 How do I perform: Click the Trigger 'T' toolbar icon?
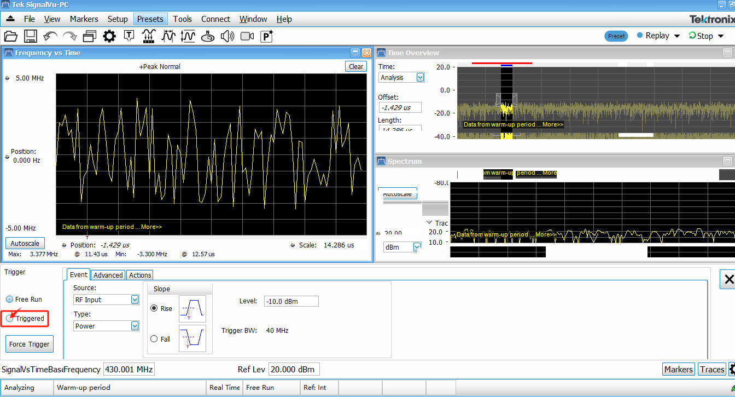coord(129,37)
